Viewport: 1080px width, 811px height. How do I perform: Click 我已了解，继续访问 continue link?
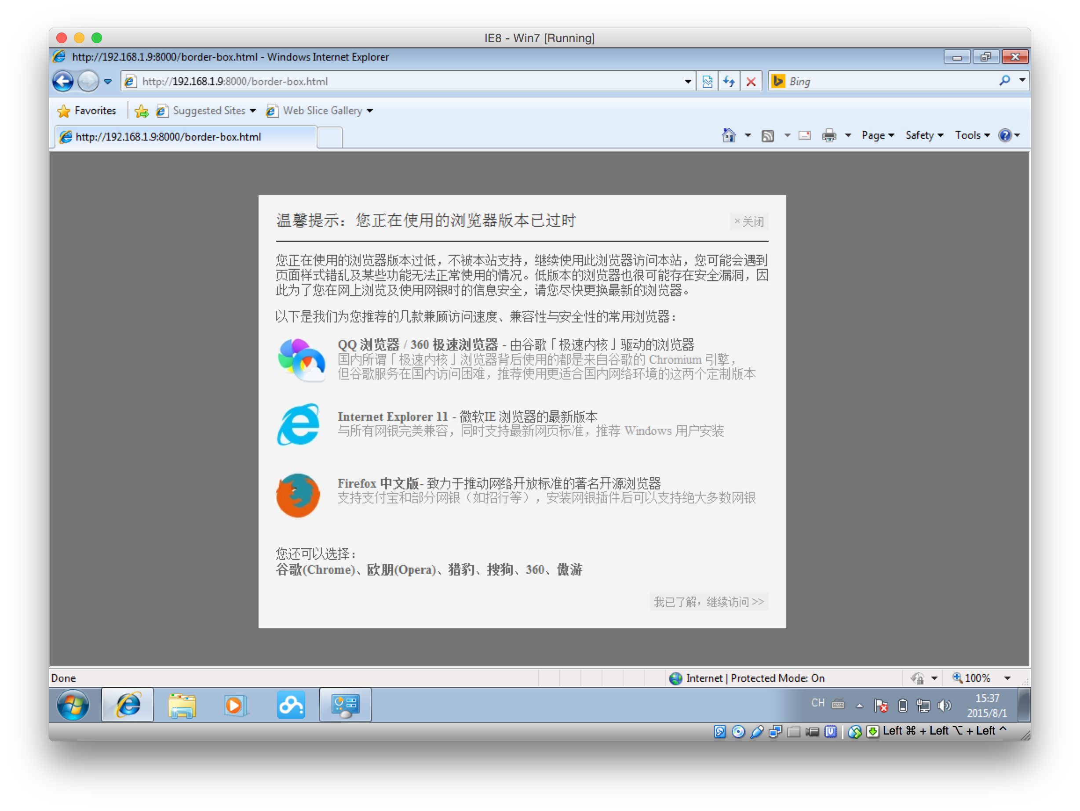(x=709, y=602)
